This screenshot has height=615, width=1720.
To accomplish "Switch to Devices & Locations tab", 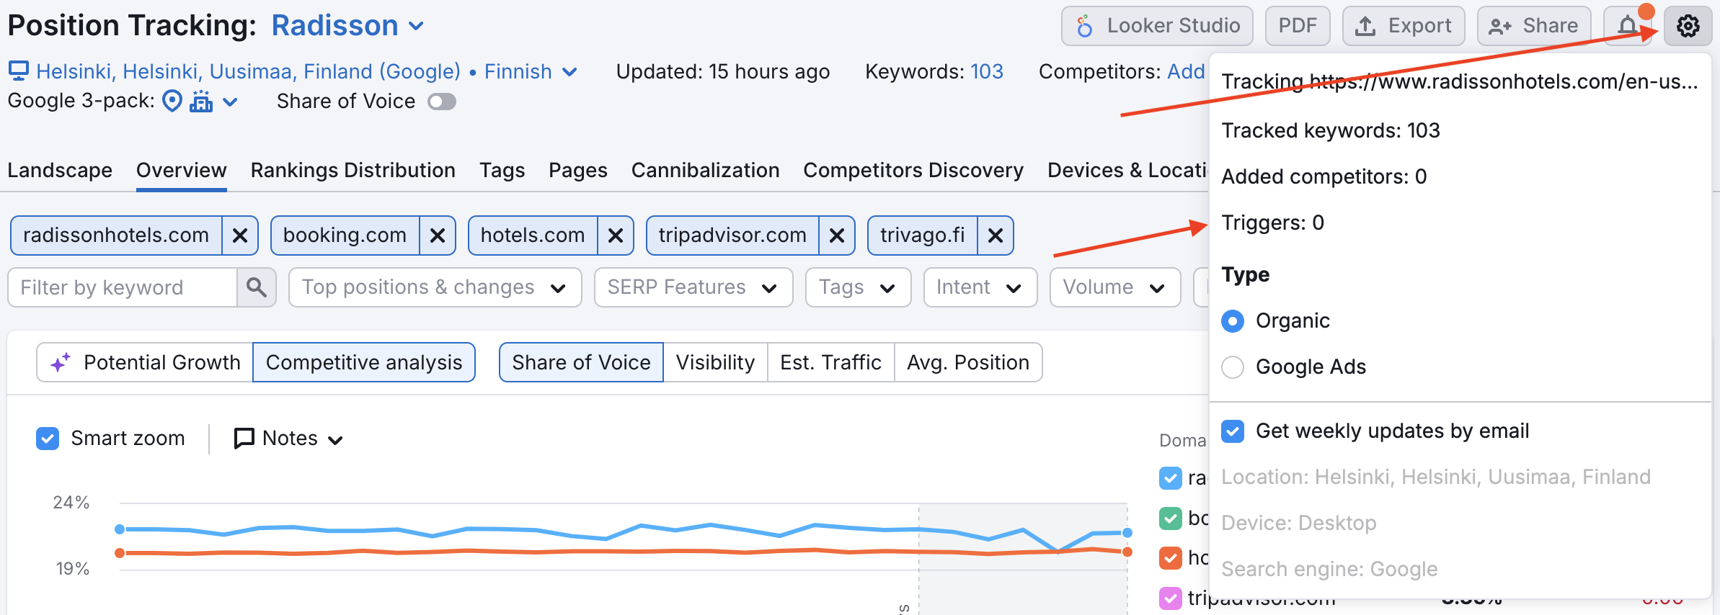I will point(1127,171).
